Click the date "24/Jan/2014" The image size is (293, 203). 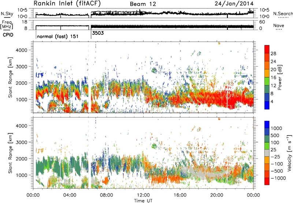coord(234,3)
